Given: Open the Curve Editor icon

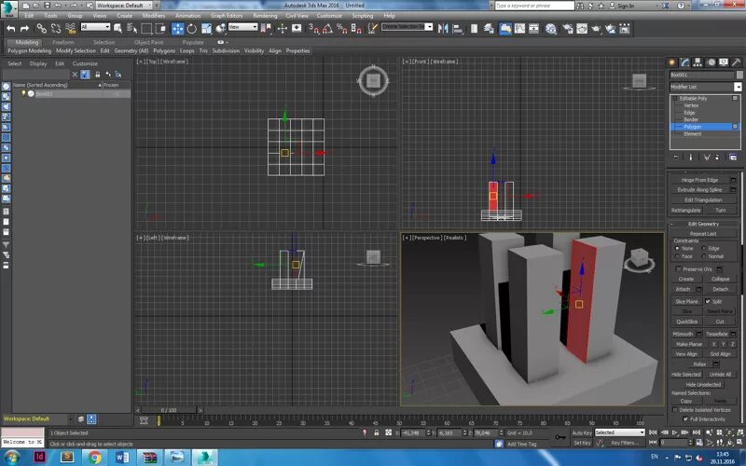Looking at the screenshot, I should 519,29.
